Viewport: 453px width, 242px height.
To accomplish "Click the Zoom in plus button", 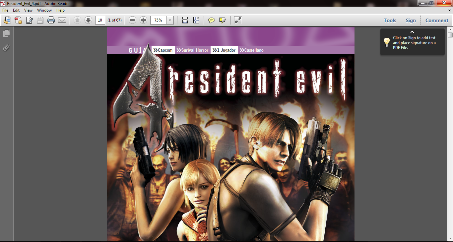I will click(x=143, y=20).
